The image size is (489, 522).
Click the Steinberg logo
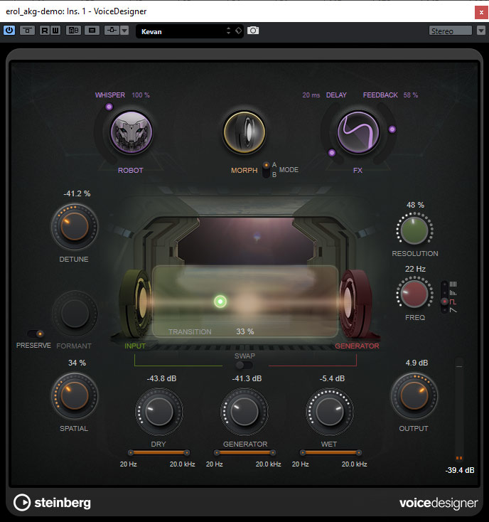coord(53,502)
